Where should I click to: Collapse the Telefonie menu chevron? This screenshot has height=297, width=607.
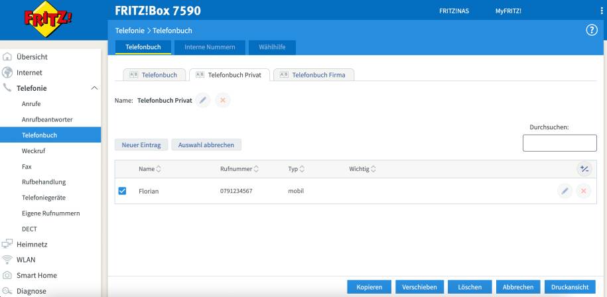pos(94,88)
